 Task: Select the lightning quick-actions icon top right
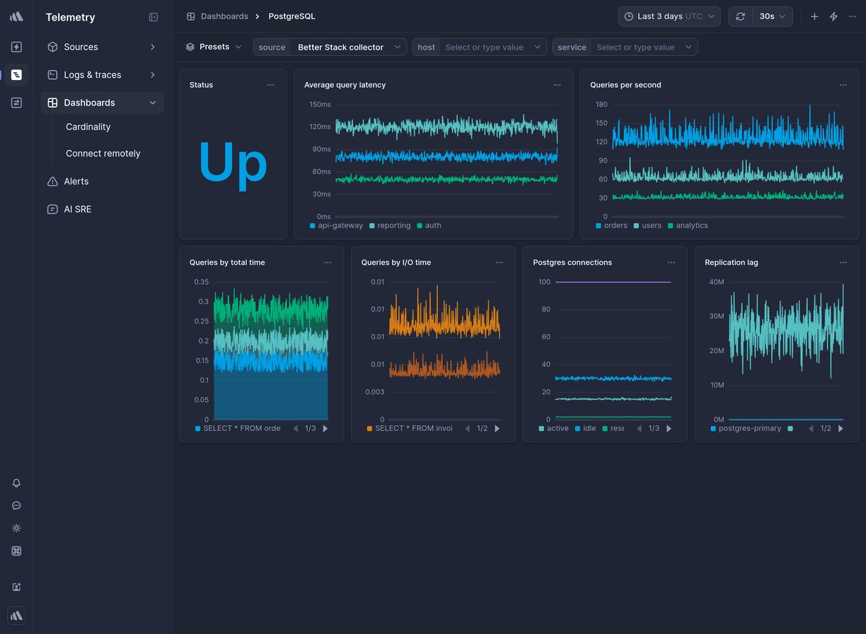(833, 16)
